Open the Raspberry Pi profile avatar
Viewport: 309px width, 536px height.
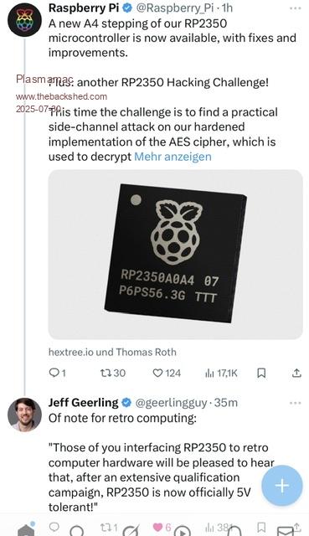24,20
